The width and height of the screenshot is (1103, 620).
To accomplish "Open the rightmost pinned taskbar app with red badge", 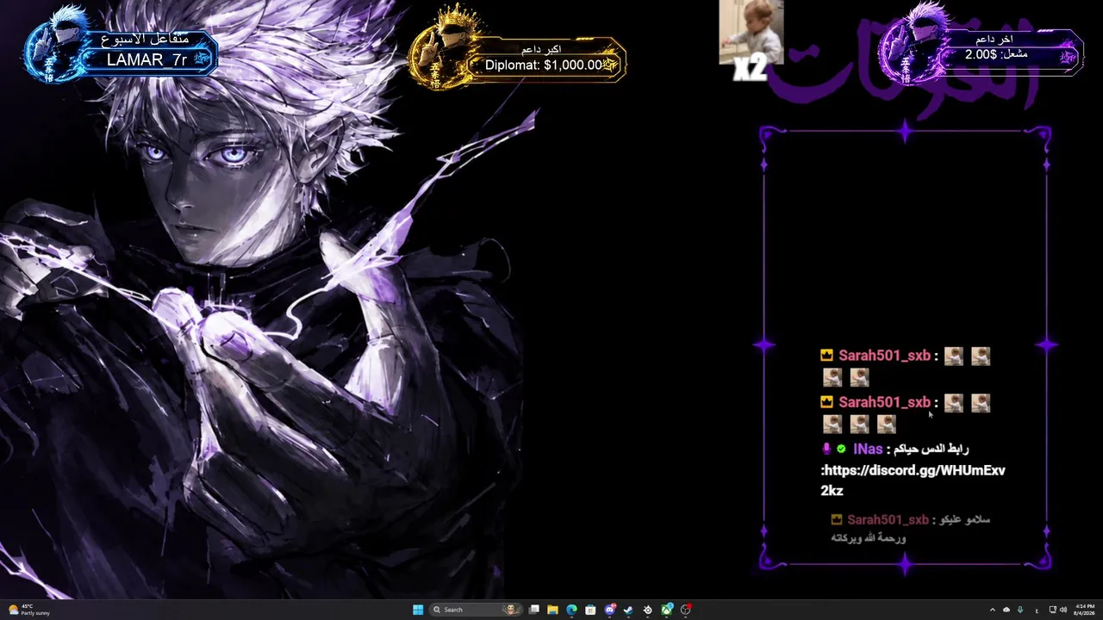I will [686, 610].
